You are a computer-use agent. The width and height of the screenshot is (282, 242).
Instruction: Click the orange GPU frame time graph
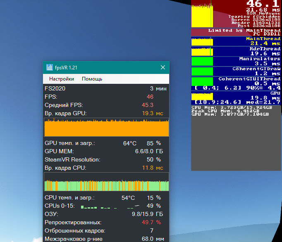106,127
